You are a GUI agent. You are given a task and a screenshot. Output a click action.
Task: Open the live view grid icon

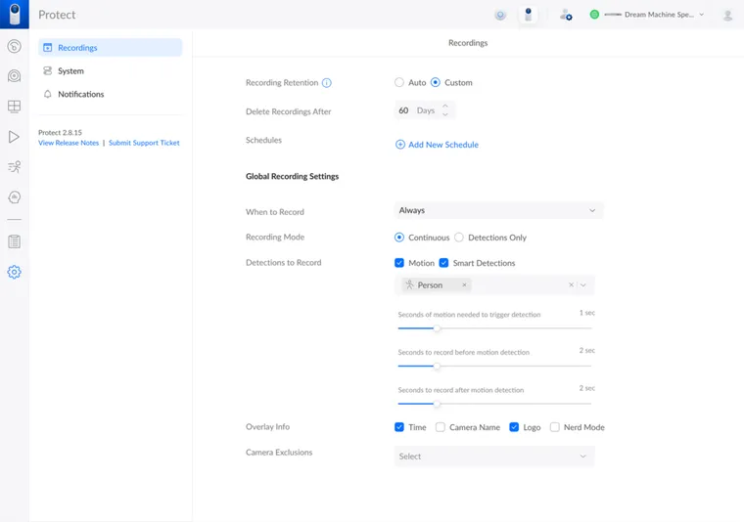coord(15,107)
